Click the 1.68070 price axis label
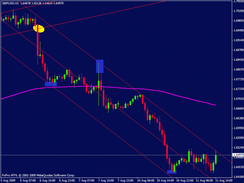244x183 pixels. pyautogui.click(x=239, y=69)
